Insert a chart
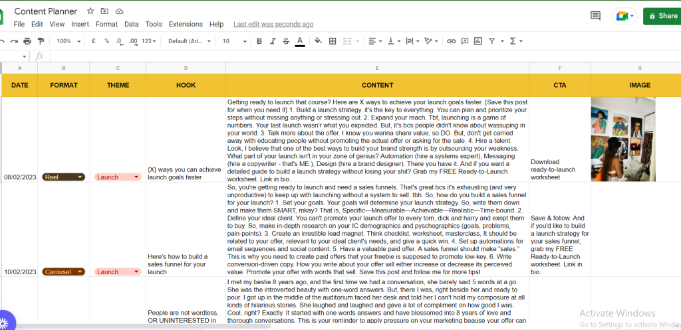 [x=478, y=41]
